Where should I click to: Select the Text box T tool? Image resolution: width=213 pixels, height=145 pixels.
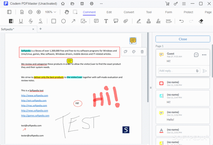pyautogui.click(x=106, y=21)
